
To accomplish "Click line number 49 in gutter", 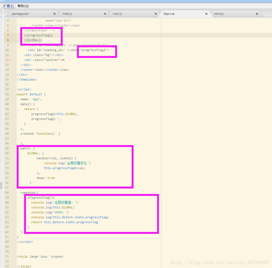I will point(7,148).
